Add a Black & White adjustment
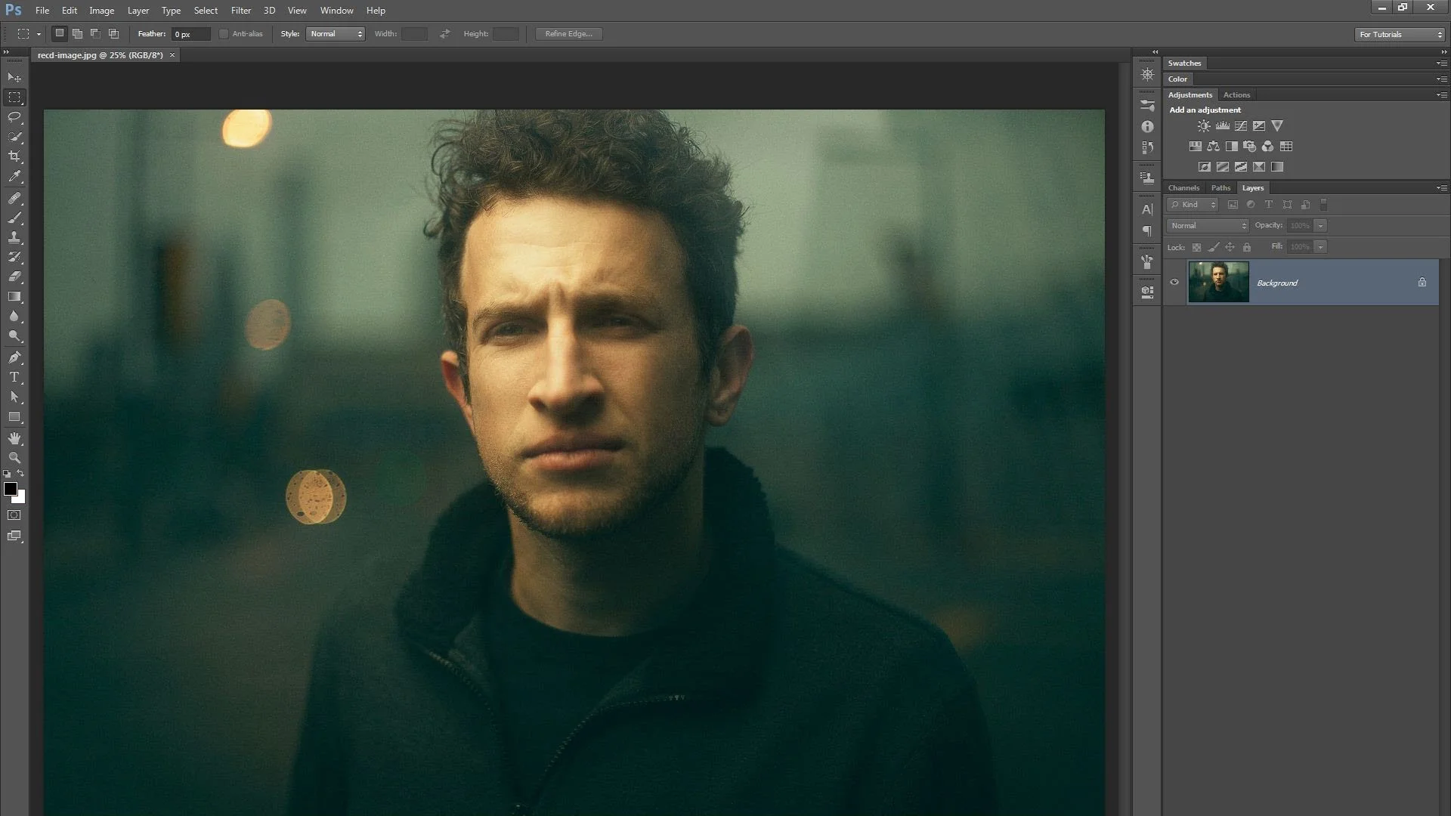Screen dimensions: 1451x816 (1232, 147)
